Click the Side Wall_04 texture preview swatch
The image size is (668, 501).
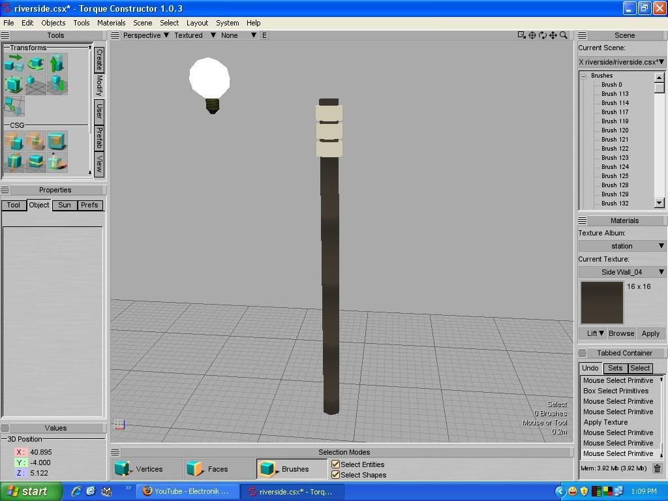(601, 303)
